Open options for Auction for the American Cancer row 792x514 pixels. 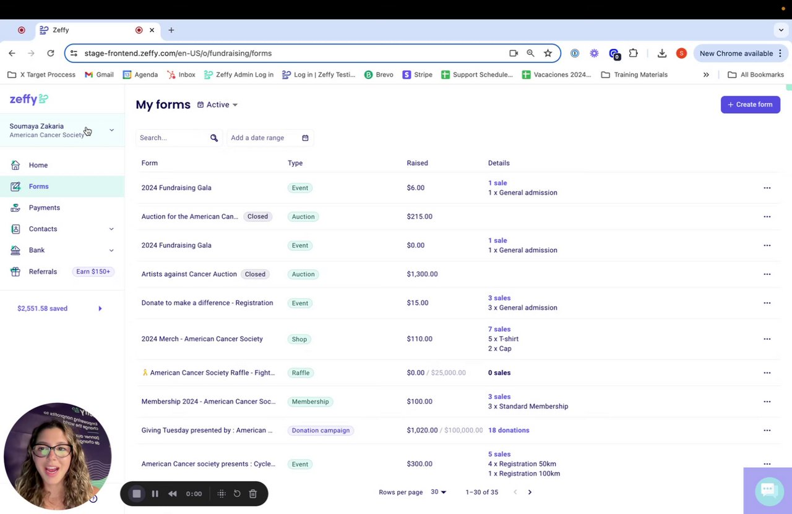coord(767,216)
